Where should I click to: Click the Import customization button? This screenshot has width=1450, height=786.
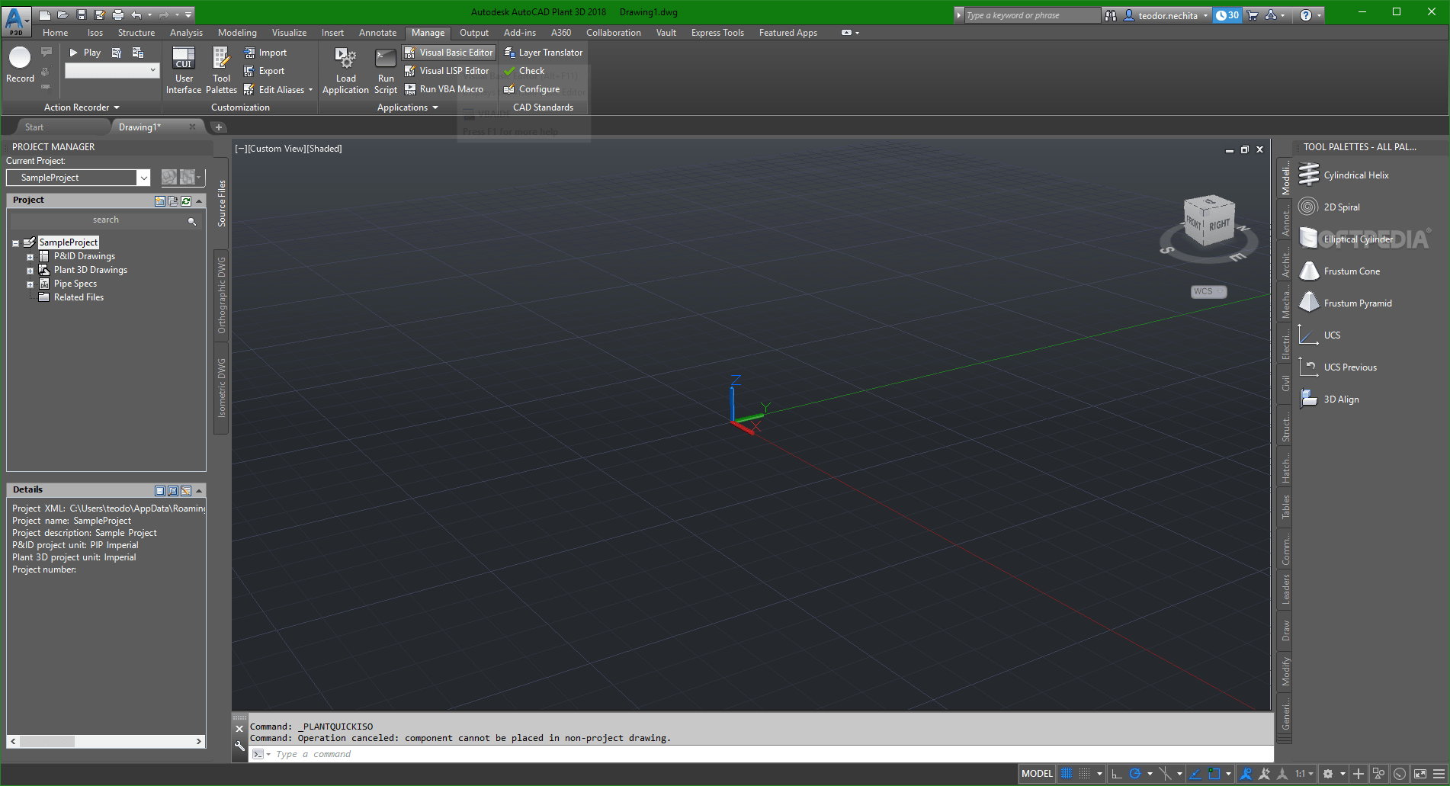(x=266, y=52)
